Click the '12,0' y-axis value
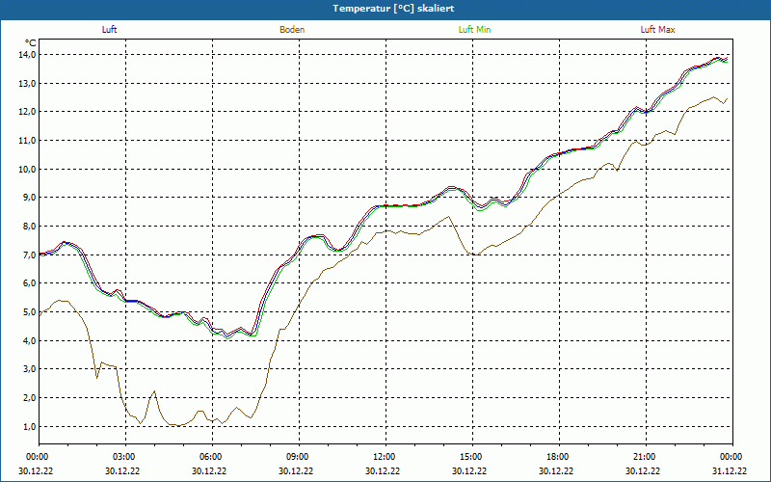This screenshot has height=482, width=771. tap(28, 112)
